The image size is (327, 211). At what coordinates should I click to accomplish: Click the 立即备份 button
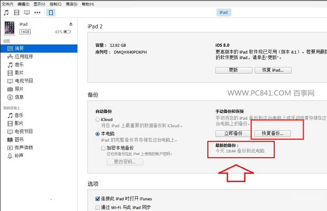(x=234, y=133)
